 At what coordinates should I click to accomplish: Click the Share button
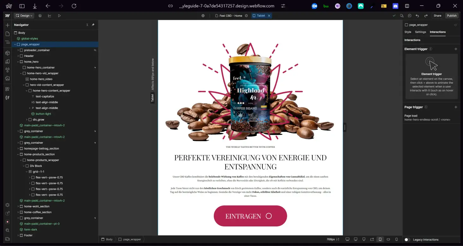tap(437, 15)
